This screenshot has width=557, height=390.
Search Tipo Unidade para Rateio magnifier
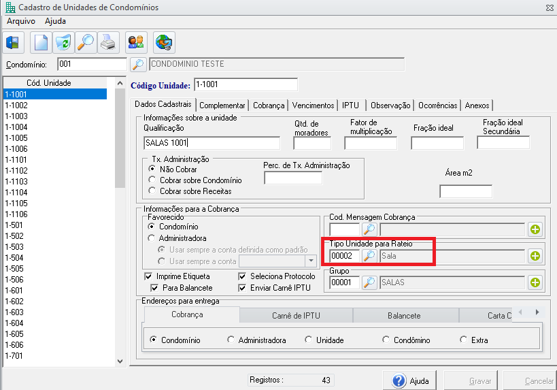(x=369, y=256)
